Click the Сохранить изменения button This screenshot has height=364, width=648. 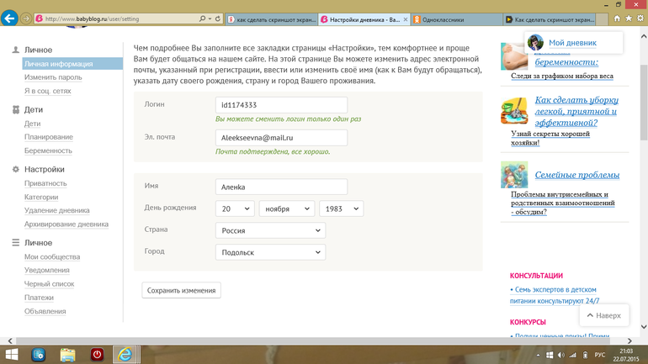[x=182, y=290]
